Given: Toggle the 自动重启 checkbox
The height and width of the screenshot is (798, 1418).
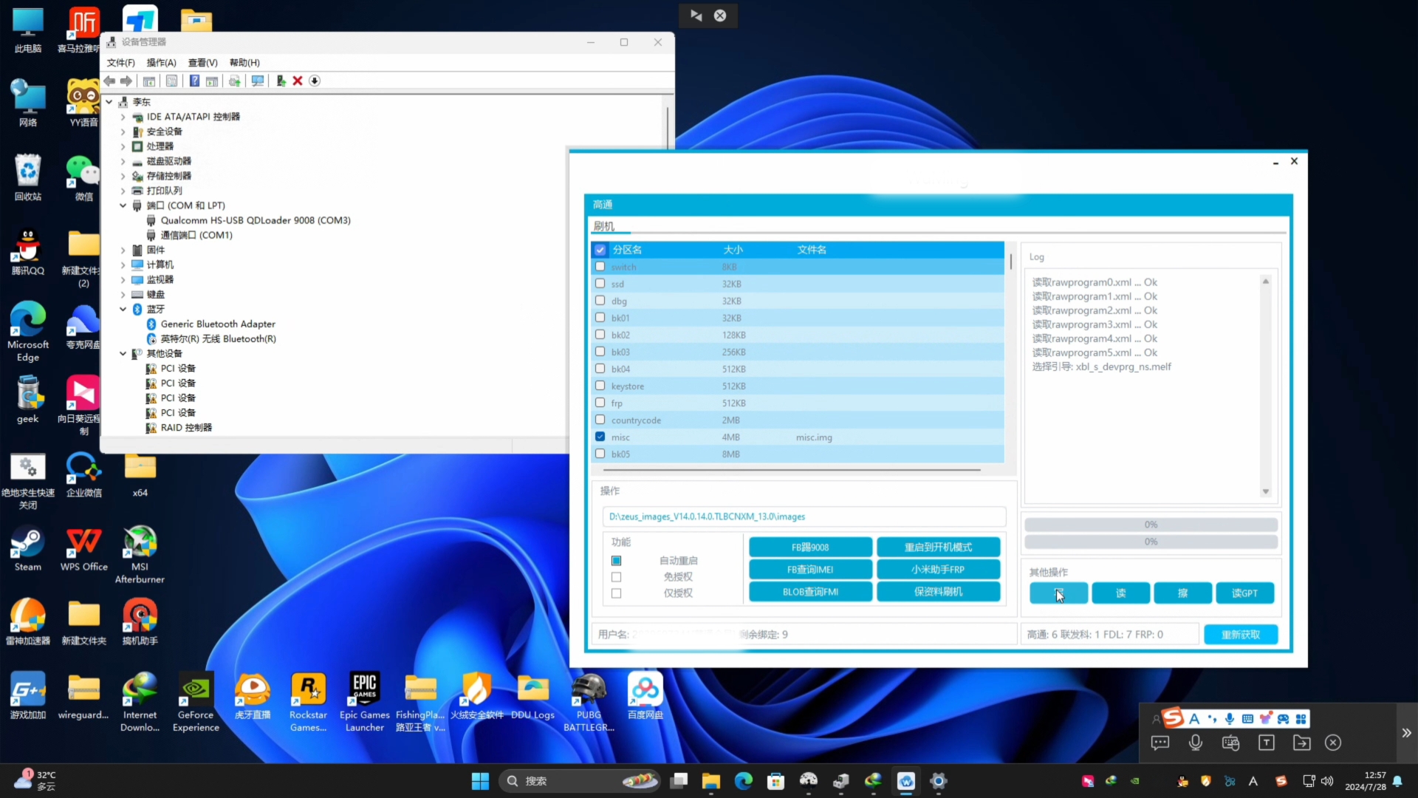Looking at the screenshot, I should pos(615,560).
